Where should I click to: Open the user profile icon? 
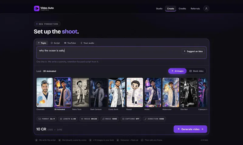point(206,8)
